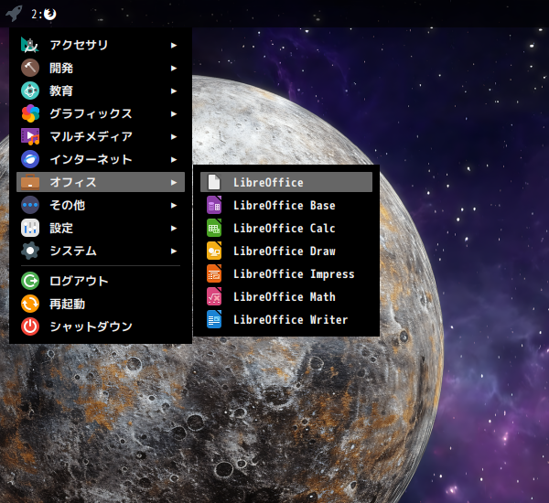
Task: Click the LibreOffice Math icon
Action: [x=214, y=297]
